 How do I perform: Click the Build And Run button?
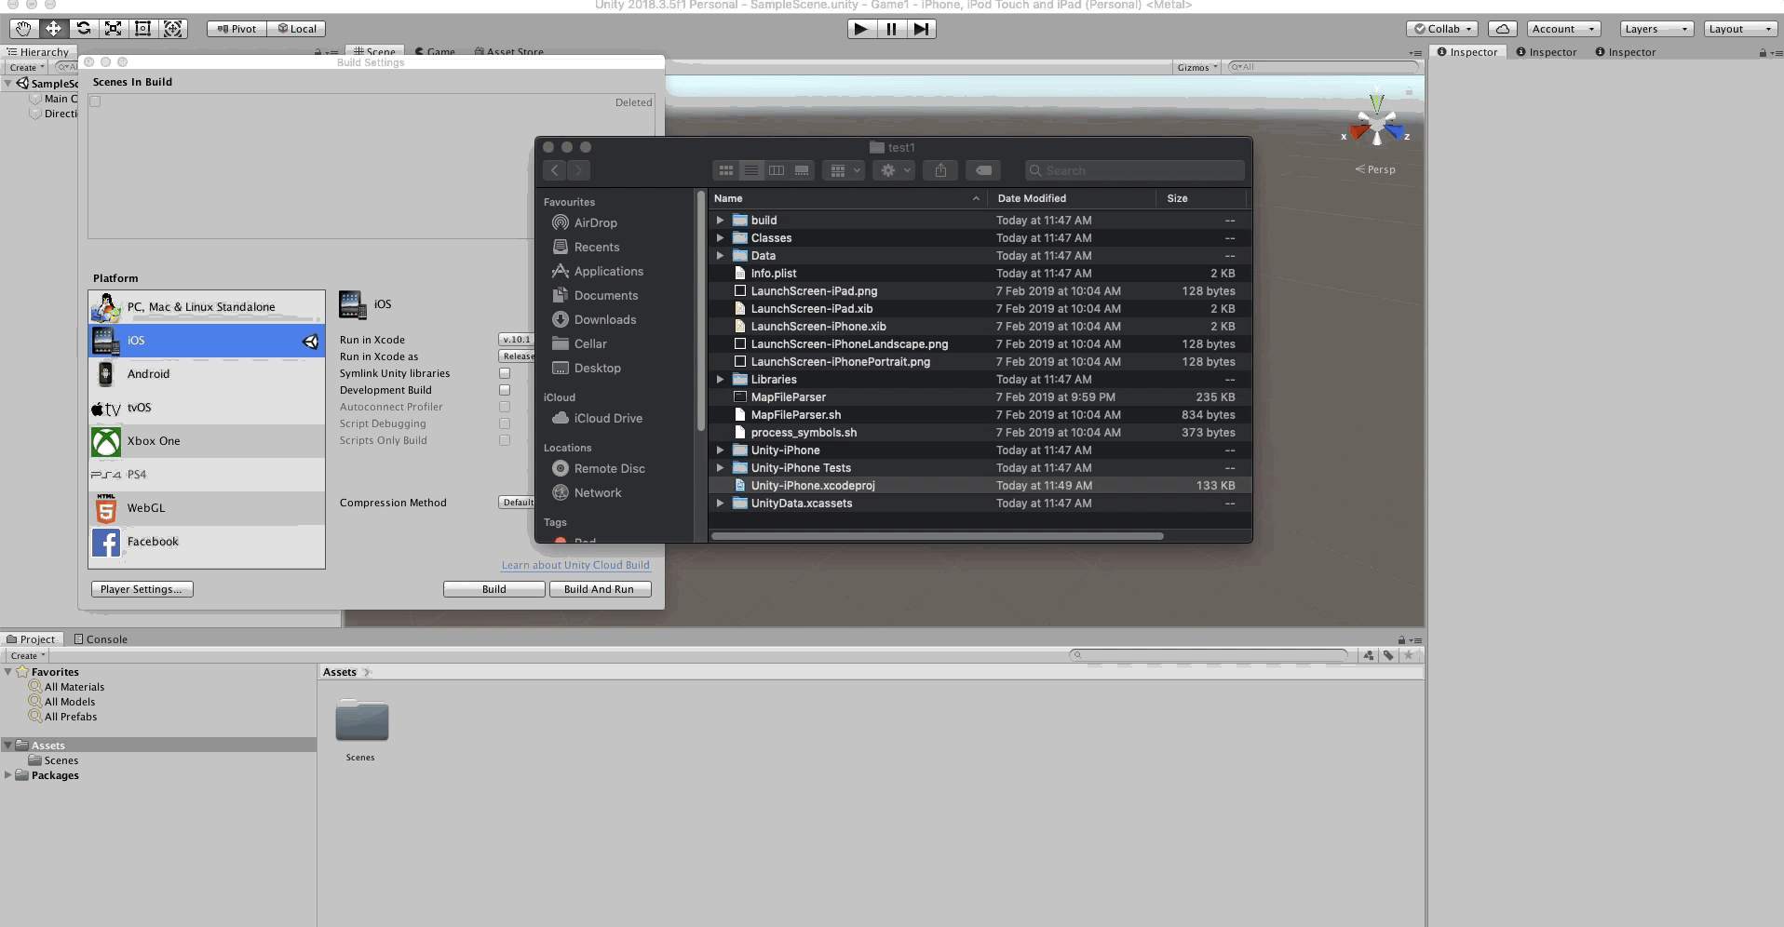(600, 589)
